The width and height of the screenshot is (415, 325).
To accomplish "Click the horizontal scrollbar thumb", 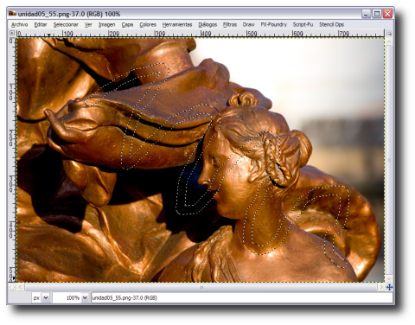I will pos(201,287).
